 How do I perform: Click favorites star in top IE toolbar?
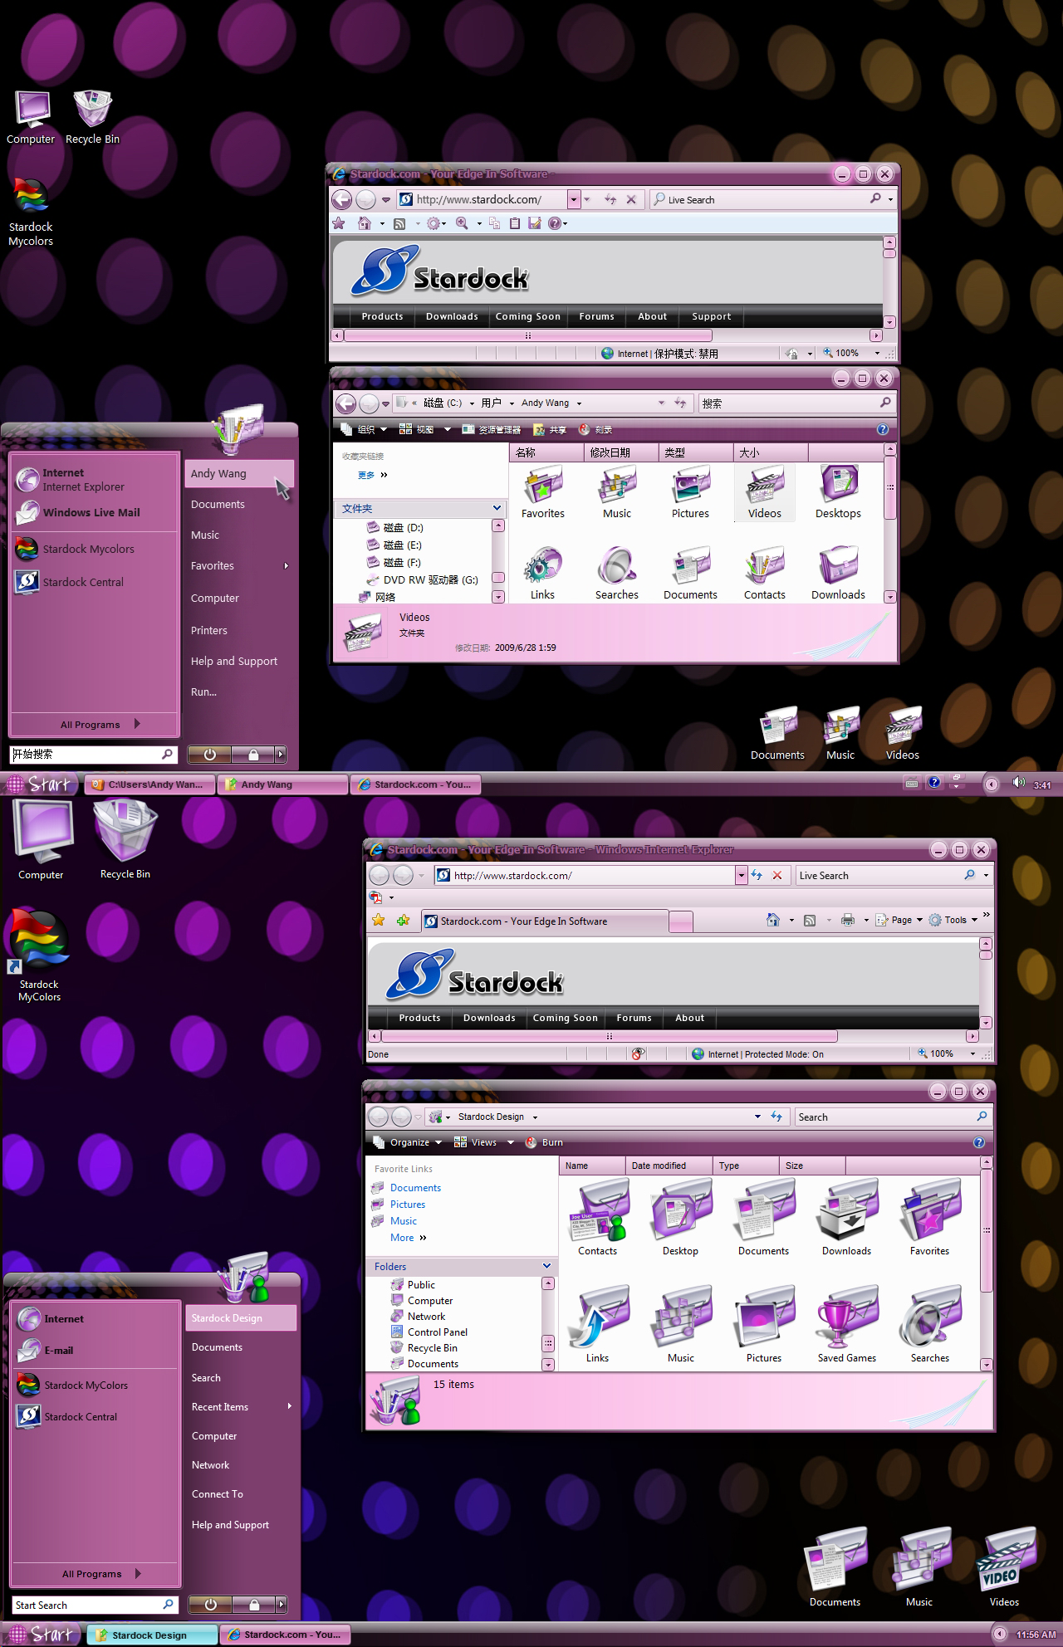tap(339, 223)
